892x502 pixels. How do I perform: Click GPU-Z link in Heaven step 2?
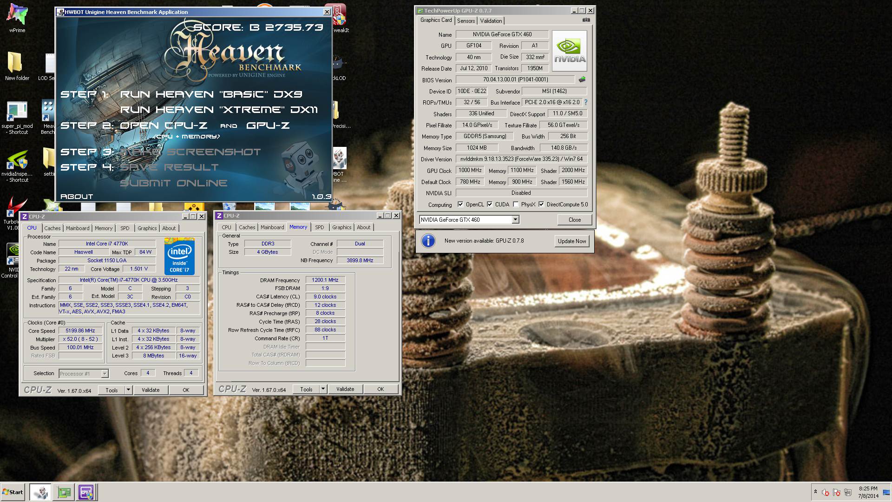268,125
